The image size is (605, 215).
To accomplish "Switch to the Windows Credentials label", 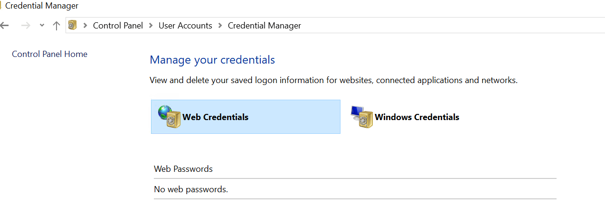I will [x=417, y=117].
